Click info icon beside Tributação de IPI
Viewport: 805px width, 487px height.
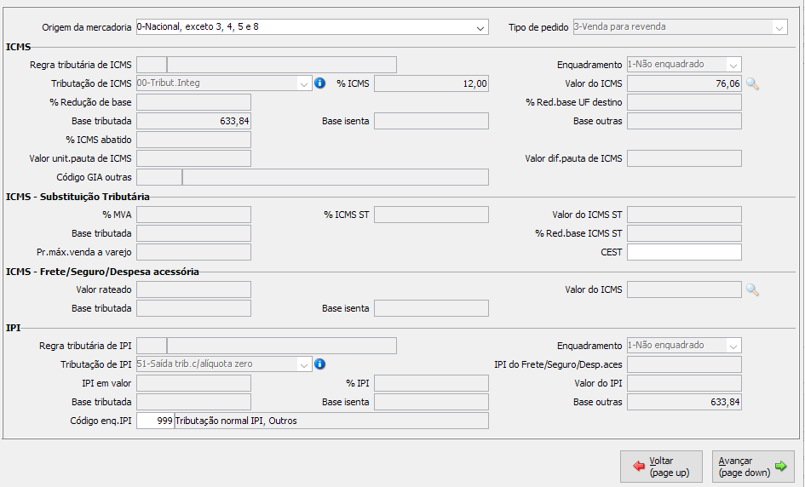pos(320,364)
